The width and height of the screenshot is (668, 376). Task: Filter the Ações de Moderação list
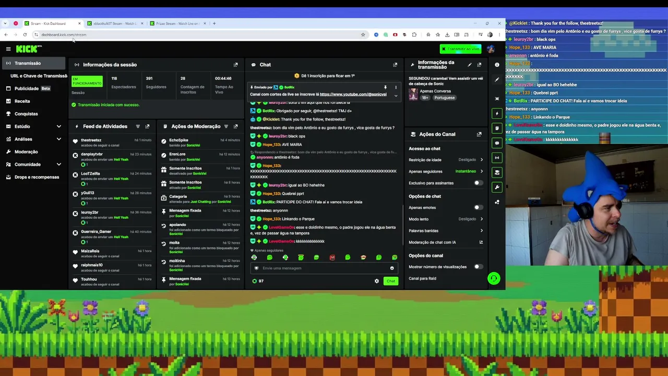click(226, 126)
